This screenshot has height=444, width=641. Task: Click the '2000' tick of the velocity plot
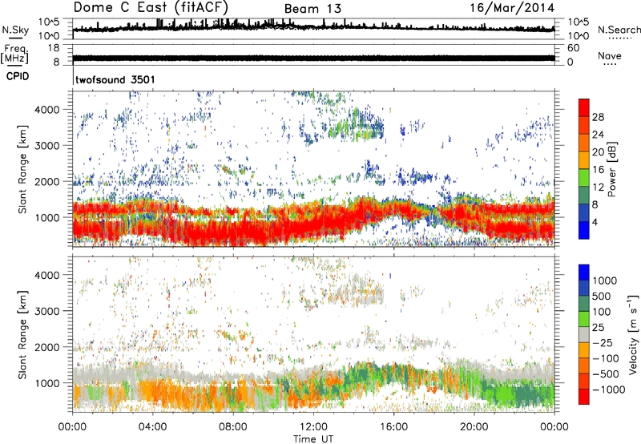coord(46,347)
